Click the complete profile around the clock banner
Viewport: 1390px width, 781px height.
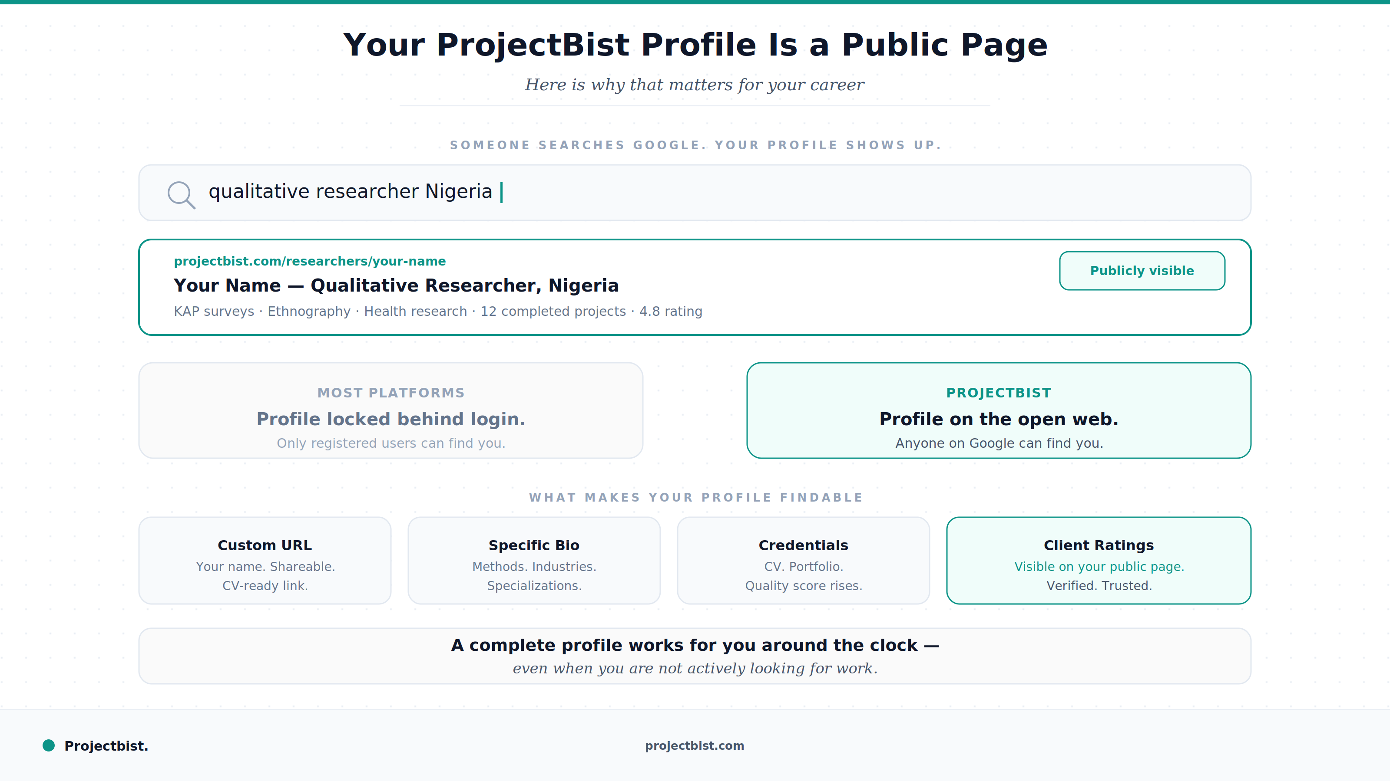(x=694, y=656)
